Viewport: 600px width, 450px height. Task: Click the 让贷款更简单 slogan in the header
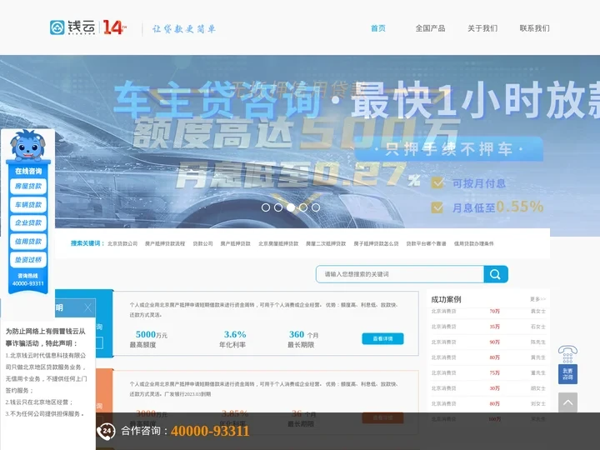pos(184,28)
